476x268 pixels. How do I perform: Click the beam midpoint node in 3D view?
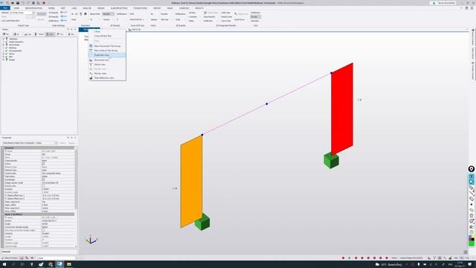[x=266, y=104]
